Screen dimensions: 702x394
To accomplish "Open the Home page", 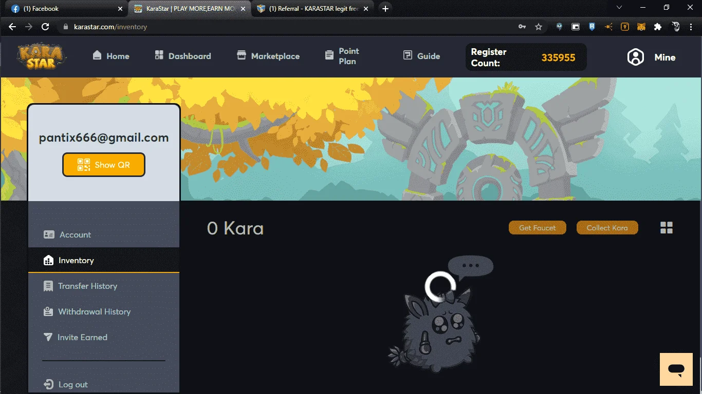I will point(111,56).
